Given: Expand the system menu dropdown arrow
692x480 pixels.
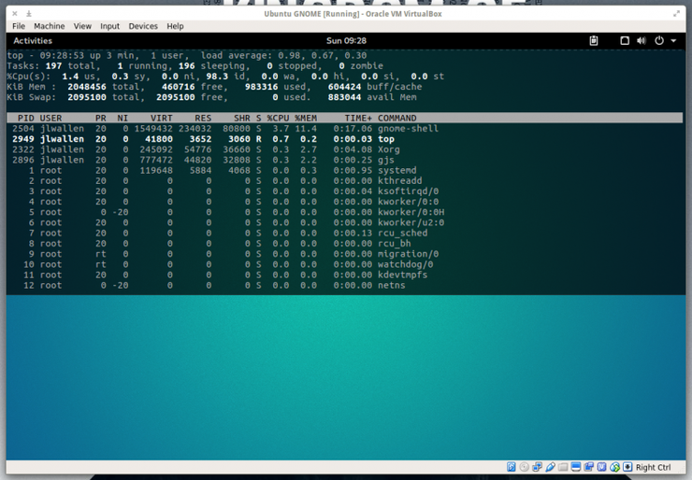Looking at the screenshot, I should (673, 40).
